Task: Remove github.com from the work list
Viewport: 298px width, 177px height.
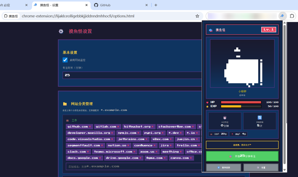Action: tap(90, 127)
